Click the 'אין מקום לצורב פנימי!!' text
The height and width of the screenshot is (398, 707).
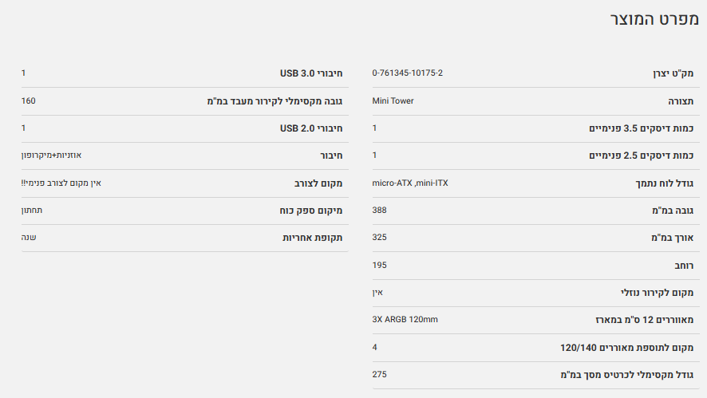click(x=61, y=183)
